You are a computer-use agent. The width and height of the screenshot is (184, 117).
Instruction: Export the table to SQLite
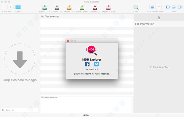[108, 7]
